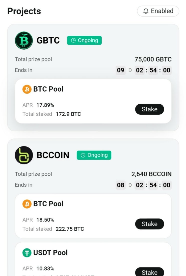Select the BTC Pool title under GBTC
The height and width of the screenshot is (276, 186).
pyautogui.click(x=48, y=89)
